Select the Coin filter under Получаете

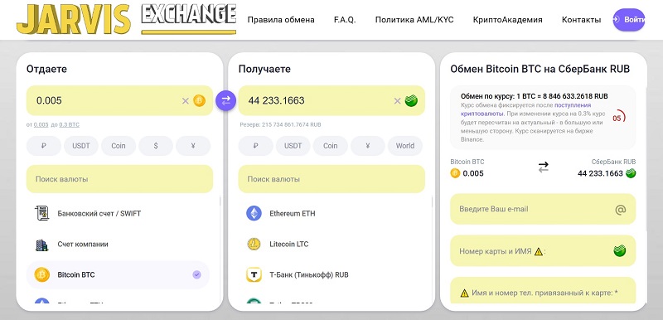tap(330, 146)
